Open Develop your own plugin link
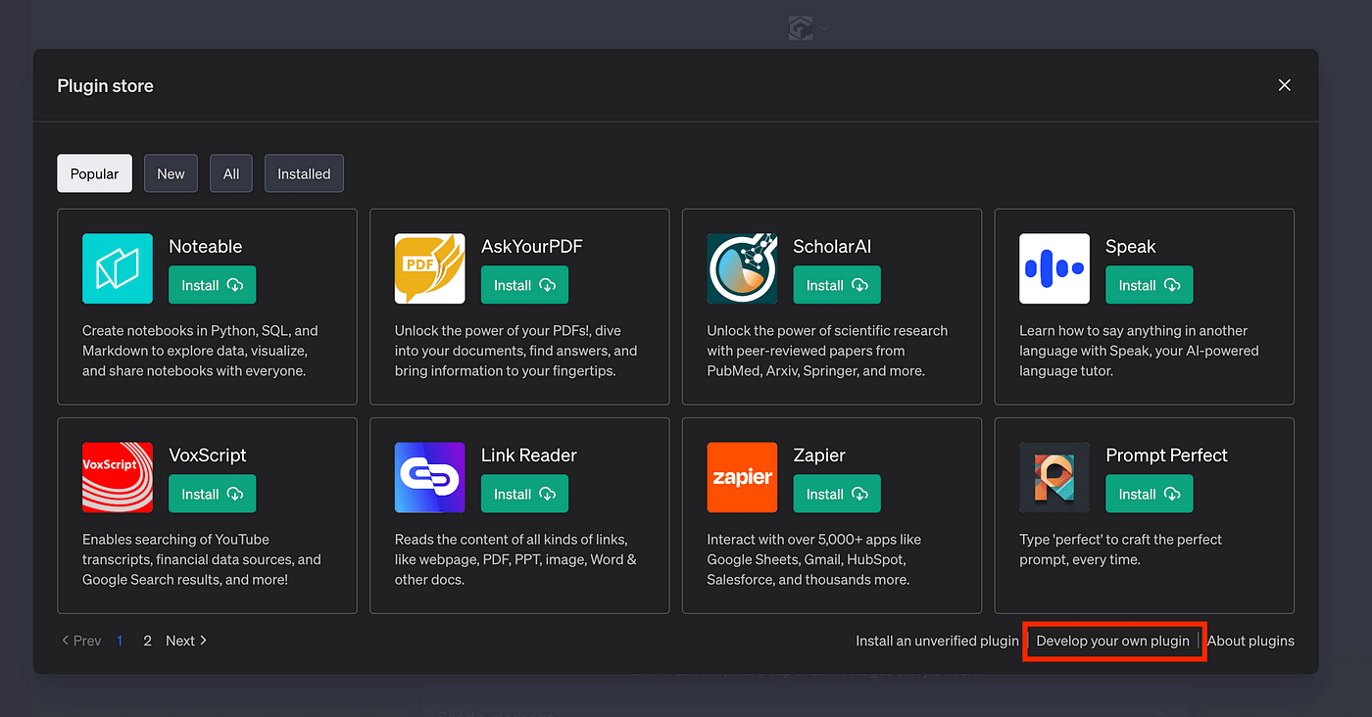The height and width of the screenshot is (717, 1372). click(x=1112, y=641)
